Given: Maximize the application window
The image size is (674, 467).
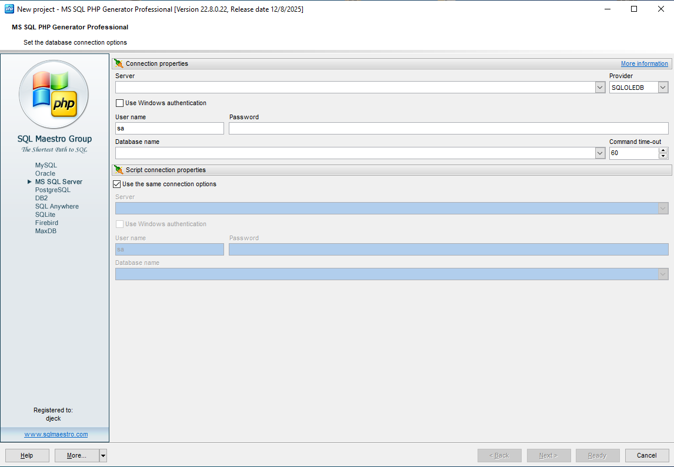Looking at the screenshot, I should coord(634,9).
